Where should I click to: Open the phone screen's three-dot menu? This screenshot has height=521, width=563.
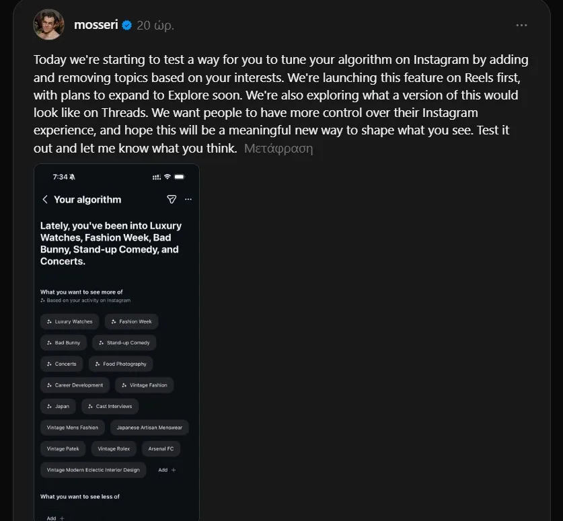point(188,200)
